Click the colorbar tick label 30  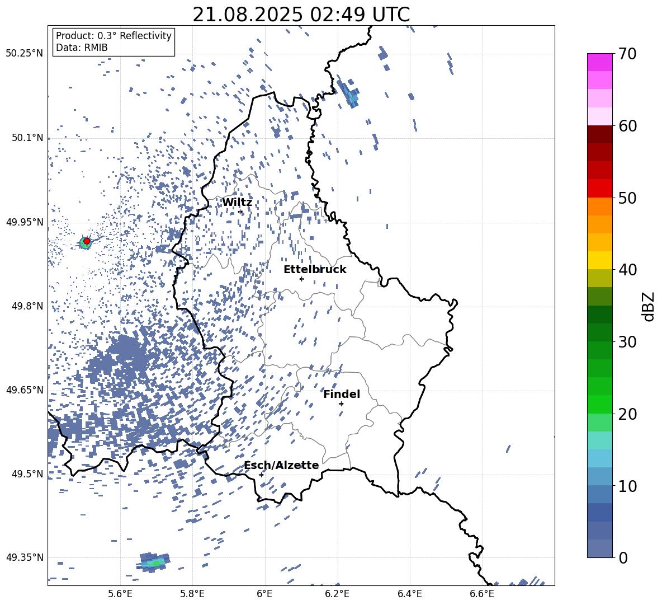[627, 342]
